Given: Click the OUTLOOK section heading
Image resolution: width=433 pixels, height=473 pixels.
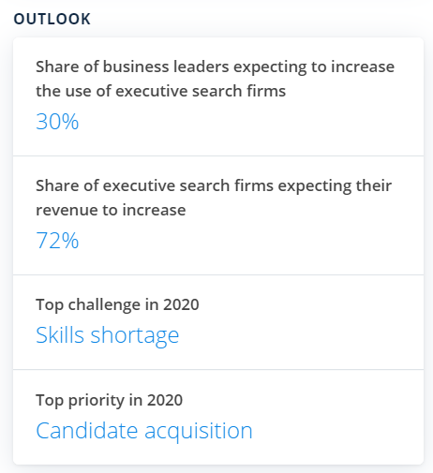Looking at the screenshot, I should click(52, 19).
